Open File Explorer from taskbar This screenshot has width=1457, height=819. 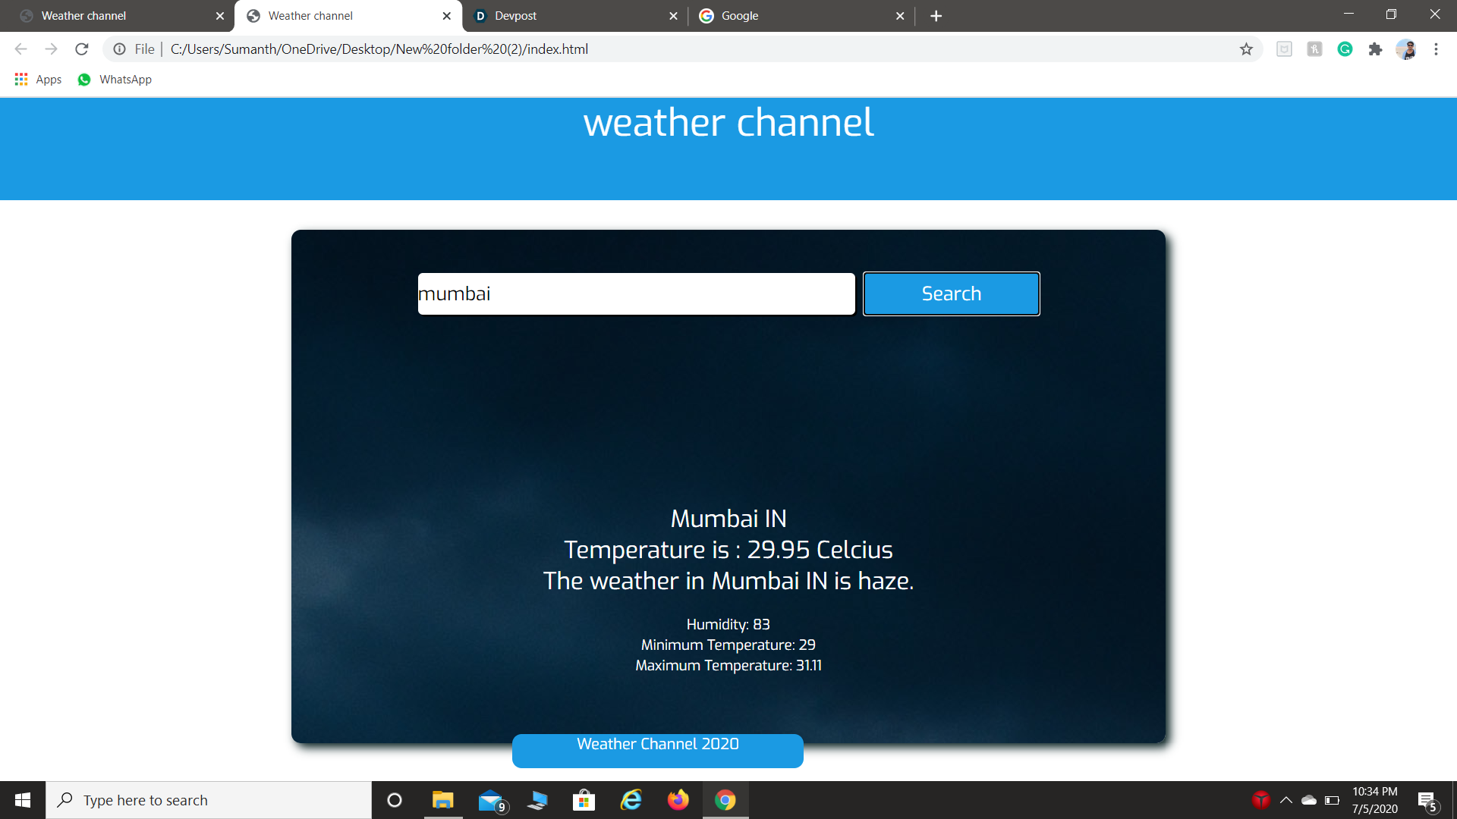442,800
